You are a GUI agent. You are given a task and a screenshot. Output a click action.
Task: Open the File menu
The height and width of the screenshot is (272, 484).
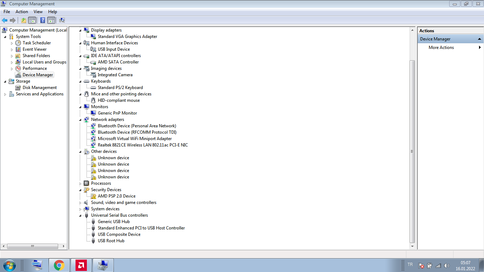(x=7, y=12)
